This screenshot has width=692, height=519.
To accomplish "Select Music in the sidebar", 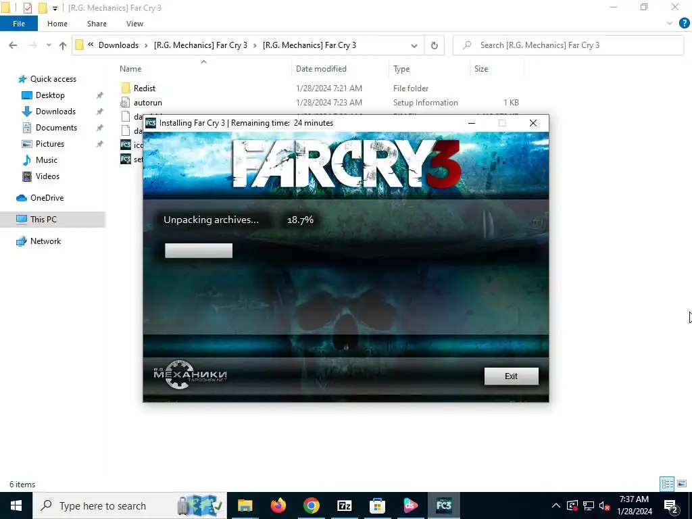I will 47,159.
